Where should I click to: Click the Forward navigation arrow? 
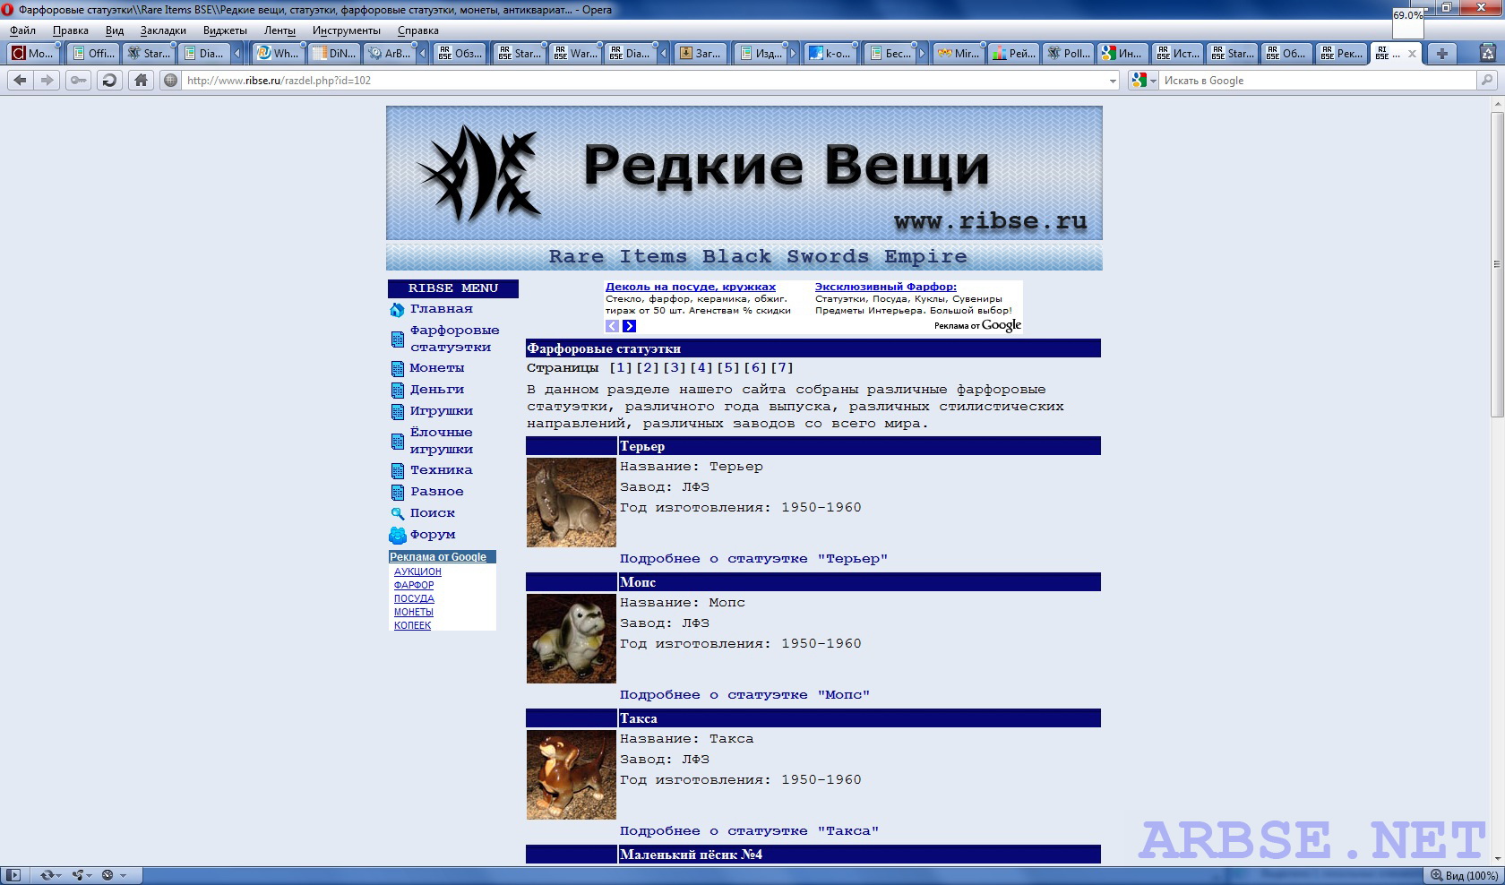pos(47,80)
